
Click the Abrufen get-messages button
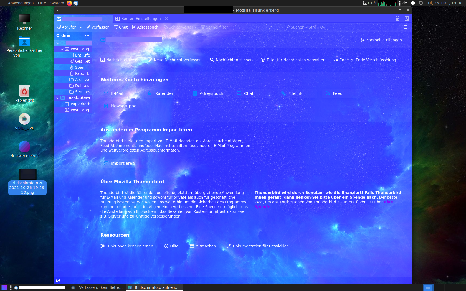pyautogui.click(x=67, y=27)
